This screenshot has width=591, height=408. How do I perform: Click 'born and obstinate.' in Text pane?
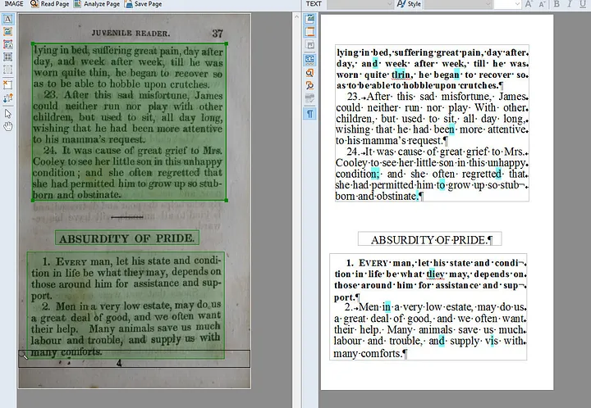377,197
